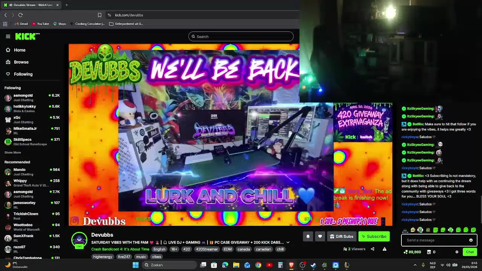Open TrickishClown recommended channel
Screen dimensions: 482x271
[x=32, y=216]
